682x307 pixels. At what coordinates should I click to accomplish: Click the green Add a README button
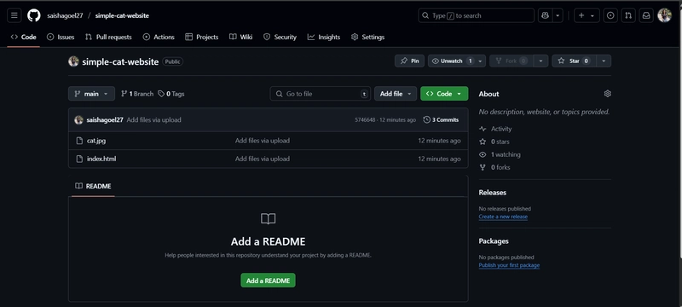[x=268, y=281]
